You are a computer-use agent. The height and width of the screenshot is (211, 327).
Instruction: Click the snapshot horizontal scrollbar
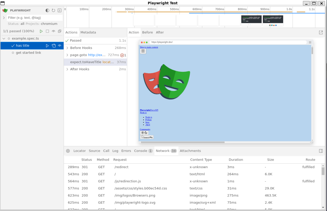(x=183, y=142)
